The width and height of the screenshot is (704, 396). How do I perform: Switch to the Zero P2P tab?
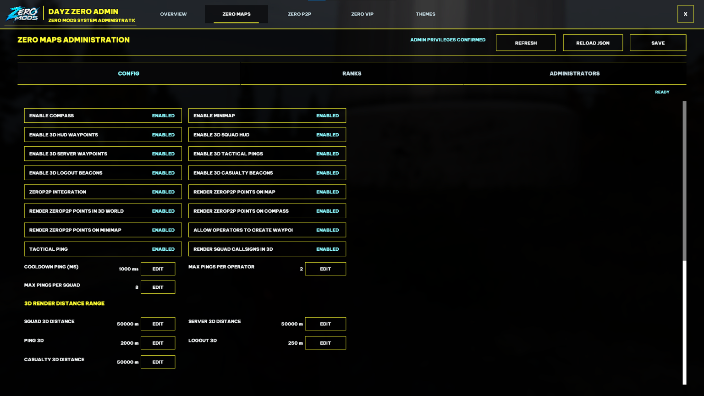299,14
